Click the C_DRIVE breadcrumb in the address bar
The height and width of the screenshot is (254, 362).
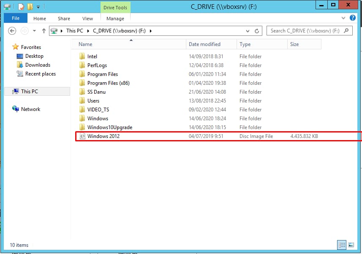click(x=119, y=31)
